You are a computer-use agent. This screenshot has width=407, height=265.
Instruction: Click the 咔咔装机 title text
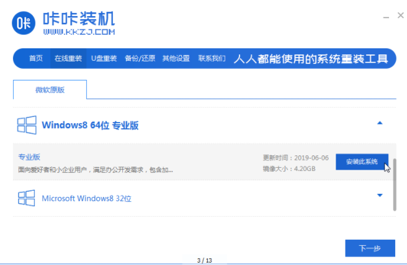tap(79, 19)
